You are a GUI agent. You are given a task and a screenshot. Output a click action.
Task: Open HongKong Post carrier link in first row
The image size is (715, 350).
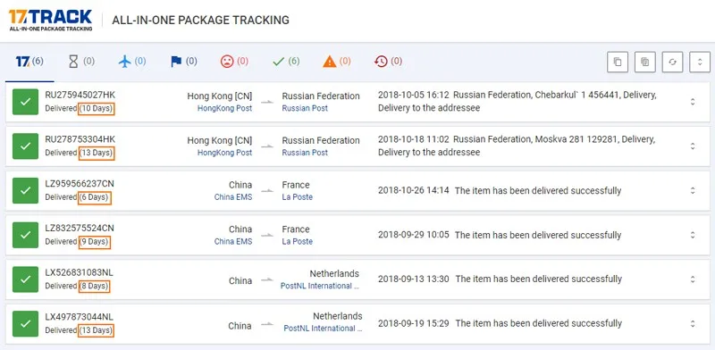pos(224,108)
